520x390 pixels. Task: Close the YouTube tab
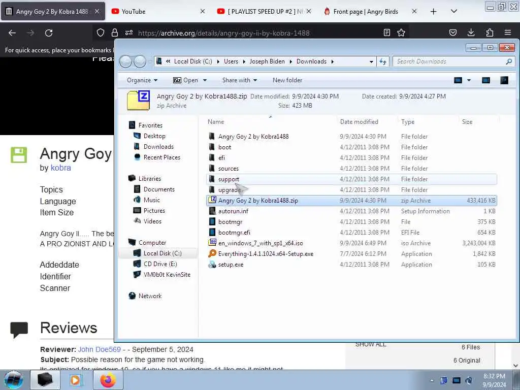(203, 11)
